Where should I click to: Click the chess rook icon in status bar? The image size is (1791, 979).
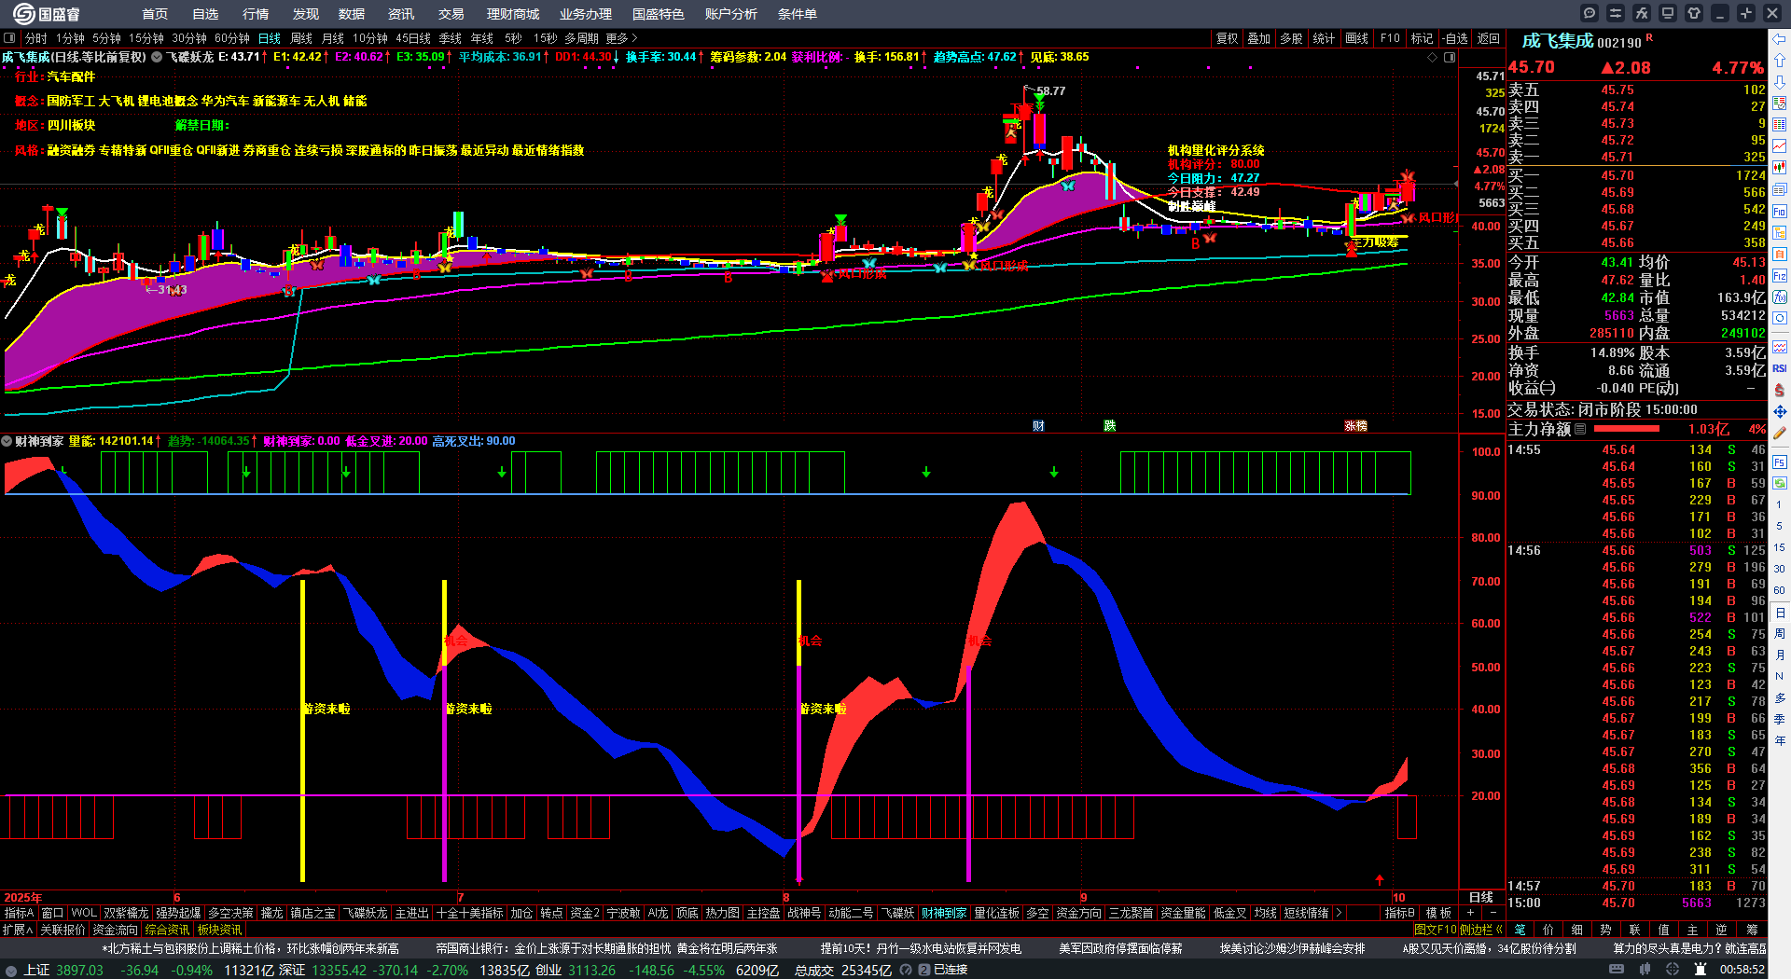coord(1701,970)
